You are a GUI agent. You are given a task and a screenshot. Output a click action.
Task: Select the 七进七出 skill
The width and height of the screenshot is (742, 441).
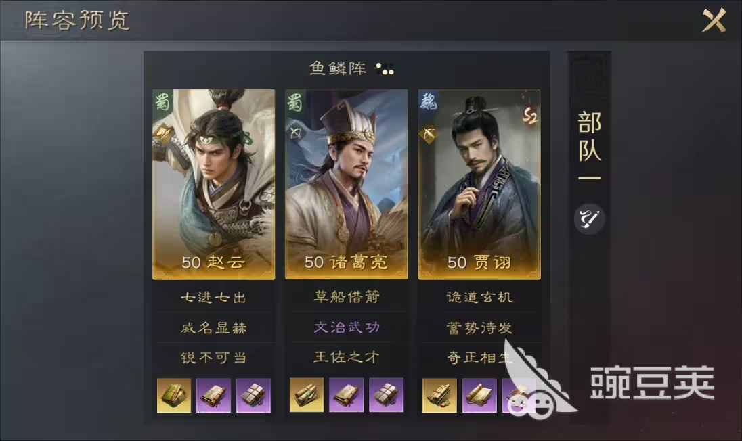213,298
